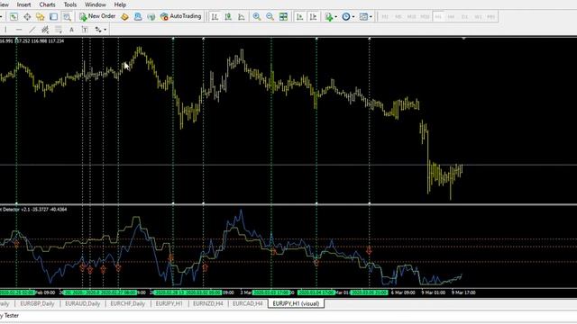
Task: Click the Tester panel title
Action: click(x=10, y=316)
